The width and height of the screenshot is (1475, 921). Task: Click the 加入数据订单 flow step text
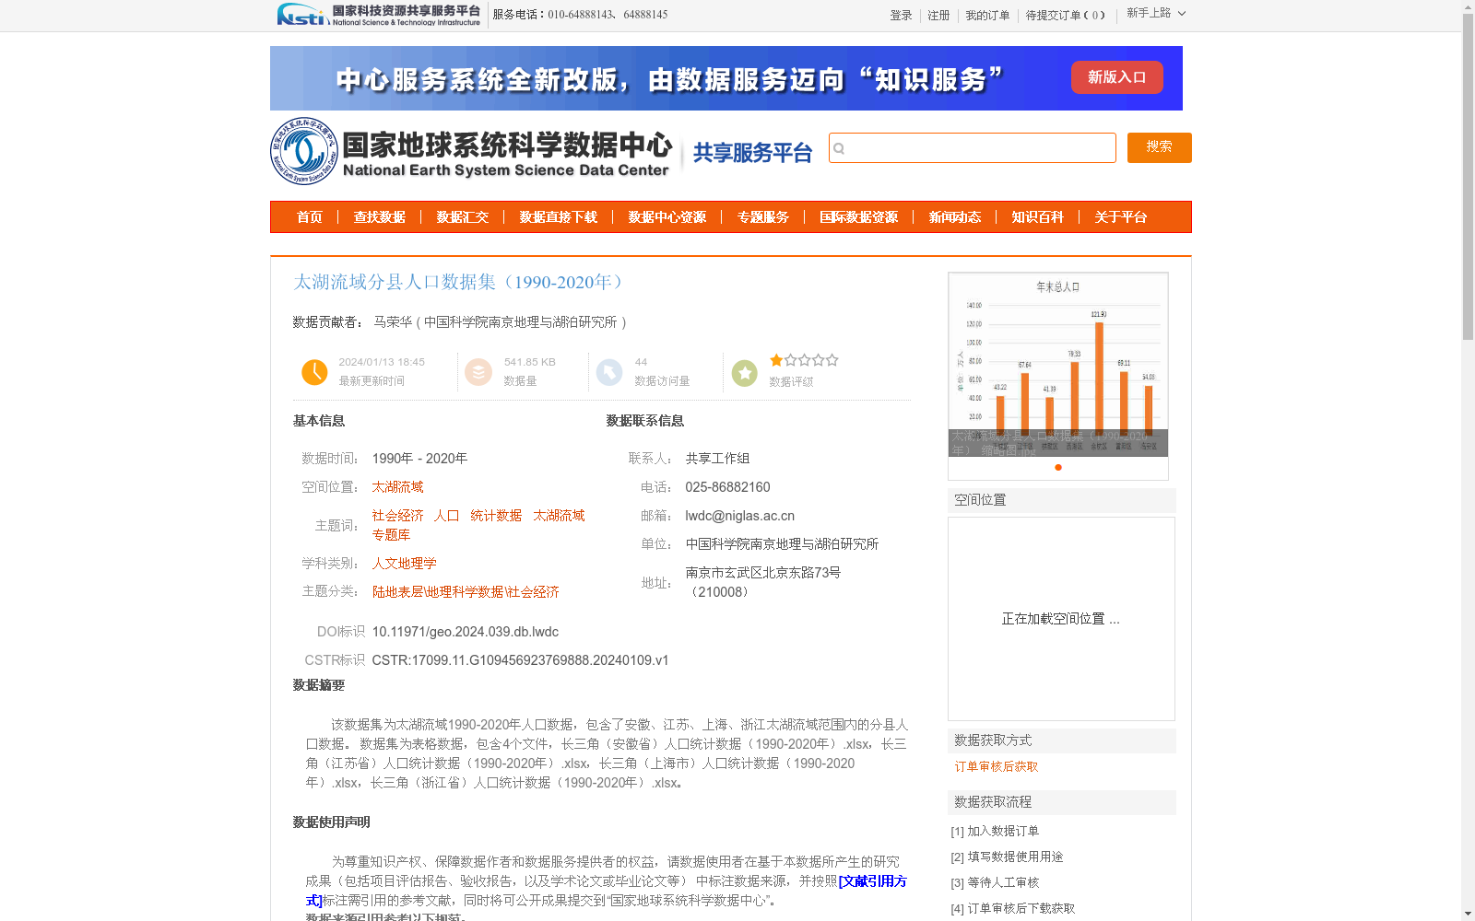(x=1003, y=831)
